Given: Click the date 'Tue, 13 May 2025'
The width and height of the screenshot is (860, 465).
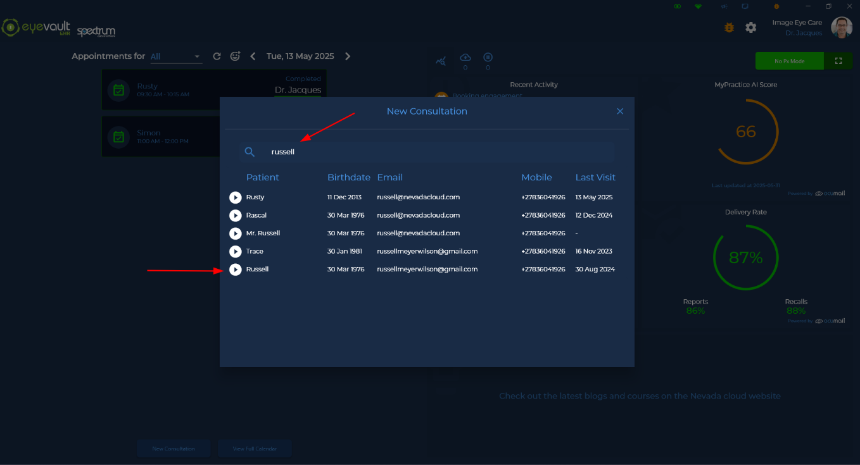Looking at the screenshot, I should pyautogui.click(x=300, y=56).
